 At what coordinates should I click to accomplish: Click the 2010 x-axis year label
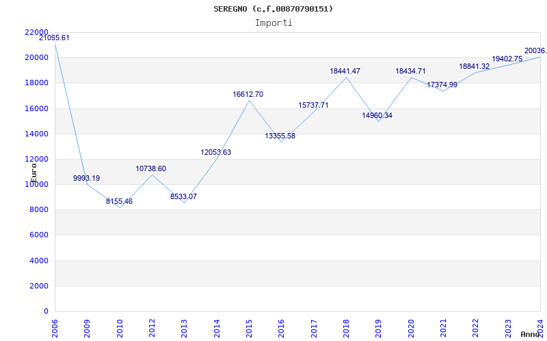click(x=120, y=328)
